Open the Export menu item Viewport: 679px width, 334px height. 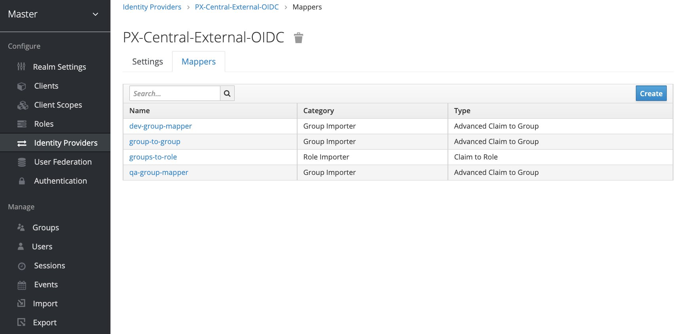coord(44,323)
